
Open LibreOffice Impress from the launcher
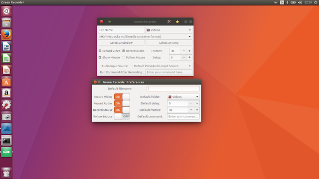click(6, 70)
